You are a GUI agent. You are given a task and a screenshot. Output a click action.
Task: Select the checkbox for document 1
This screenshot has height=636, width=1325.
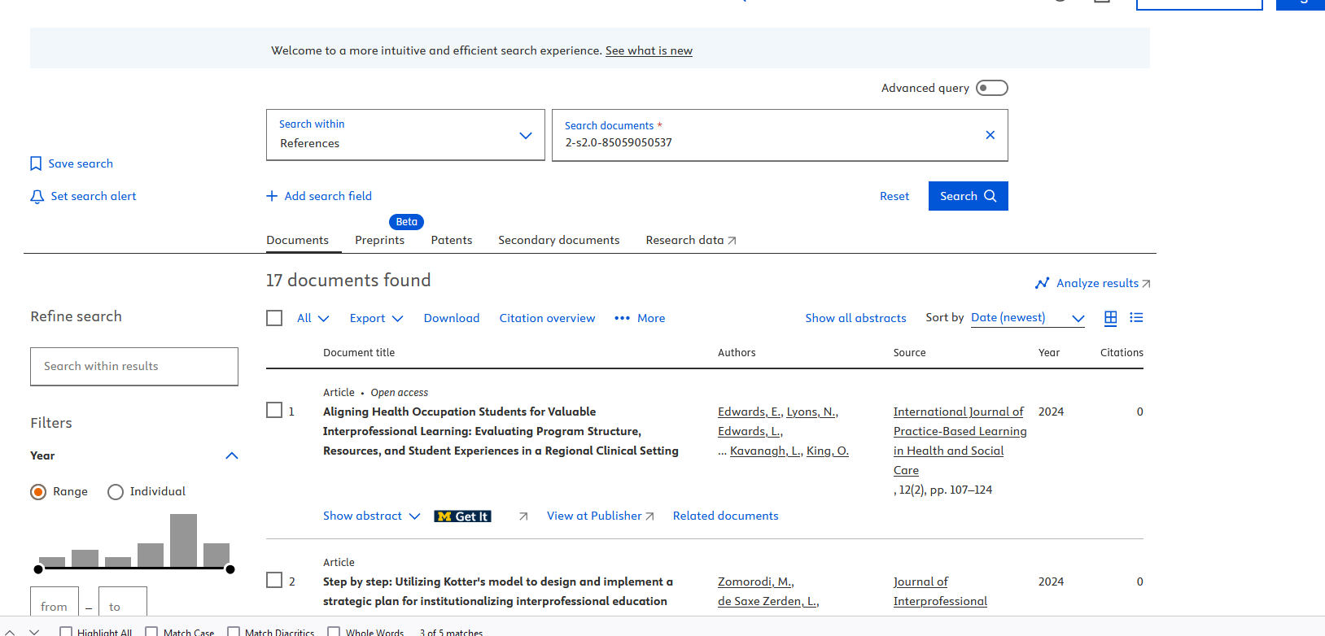(x=274, y=411)
